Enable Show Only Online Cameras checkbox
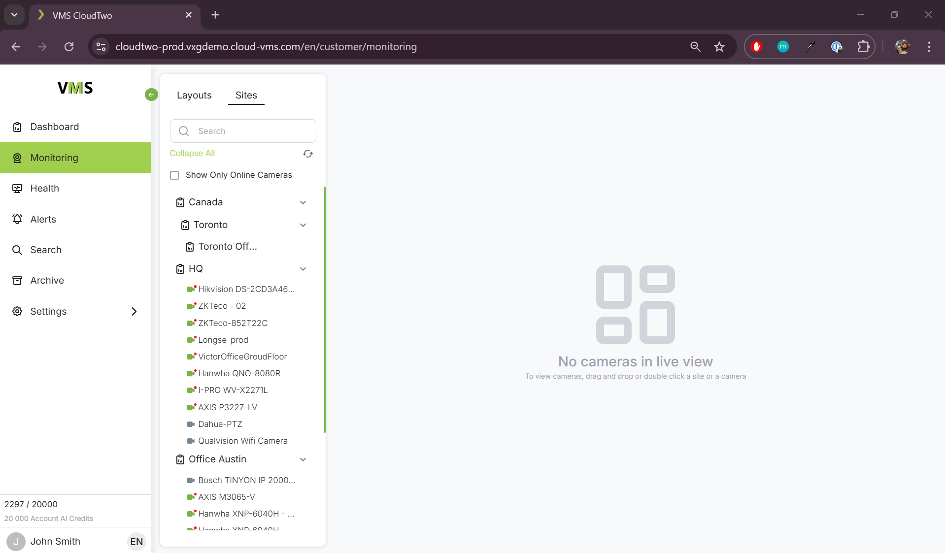945x553 pixels. pyautogui.click(x=174, y=175)
